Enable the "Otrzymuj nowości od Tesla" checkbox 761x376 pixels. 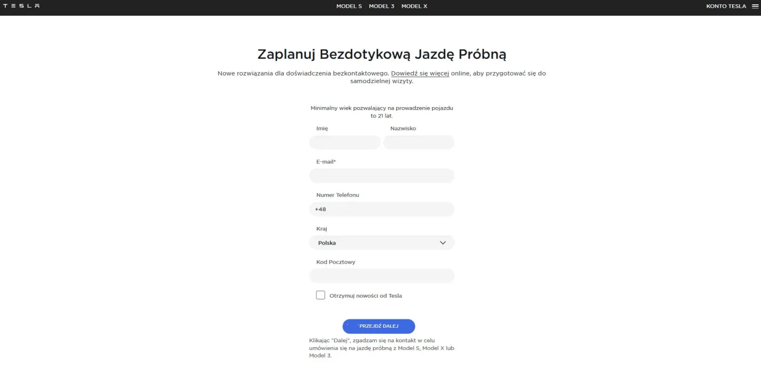tap(320, 294)
